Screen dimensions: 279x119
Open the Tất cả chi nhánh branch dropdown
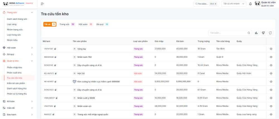pyautogui.click(x=234, y=4)
